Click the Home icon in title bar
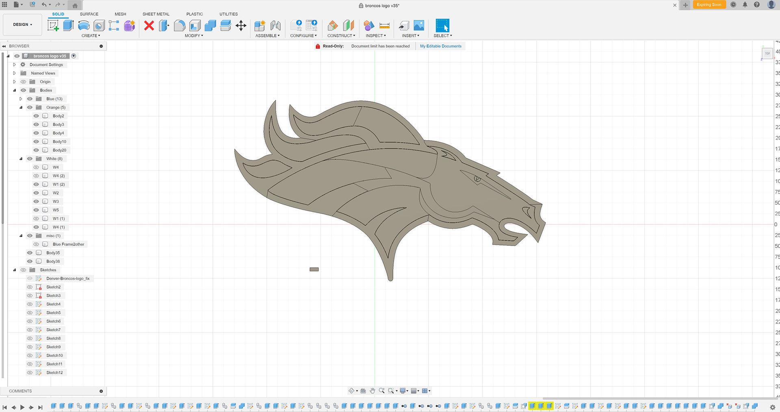780x412 pixels. point(75,5)
